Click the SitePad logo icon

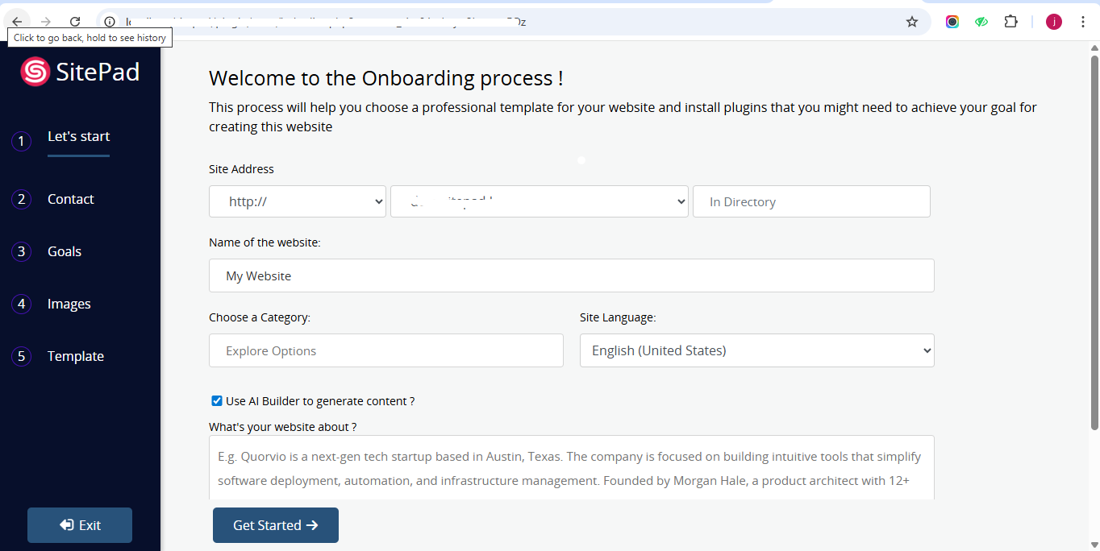(x=35, y=72)
